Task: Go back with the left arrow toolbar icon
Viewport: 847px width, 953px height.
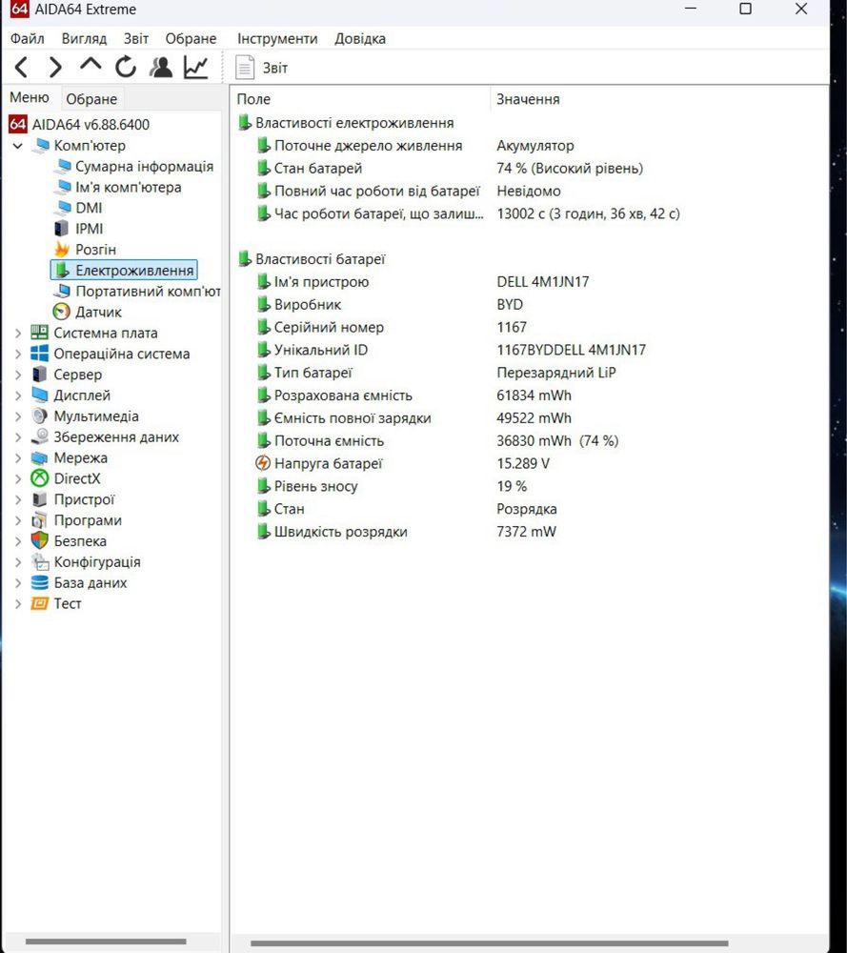Action: (21, 67)
